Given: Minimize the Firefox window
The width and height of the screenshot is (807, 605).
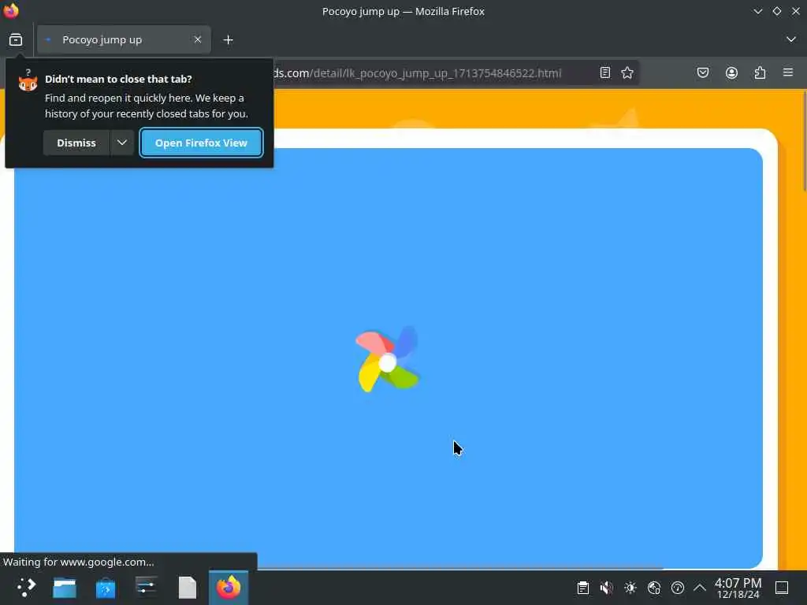Looking at the screenshot, I should pos(757,11).
